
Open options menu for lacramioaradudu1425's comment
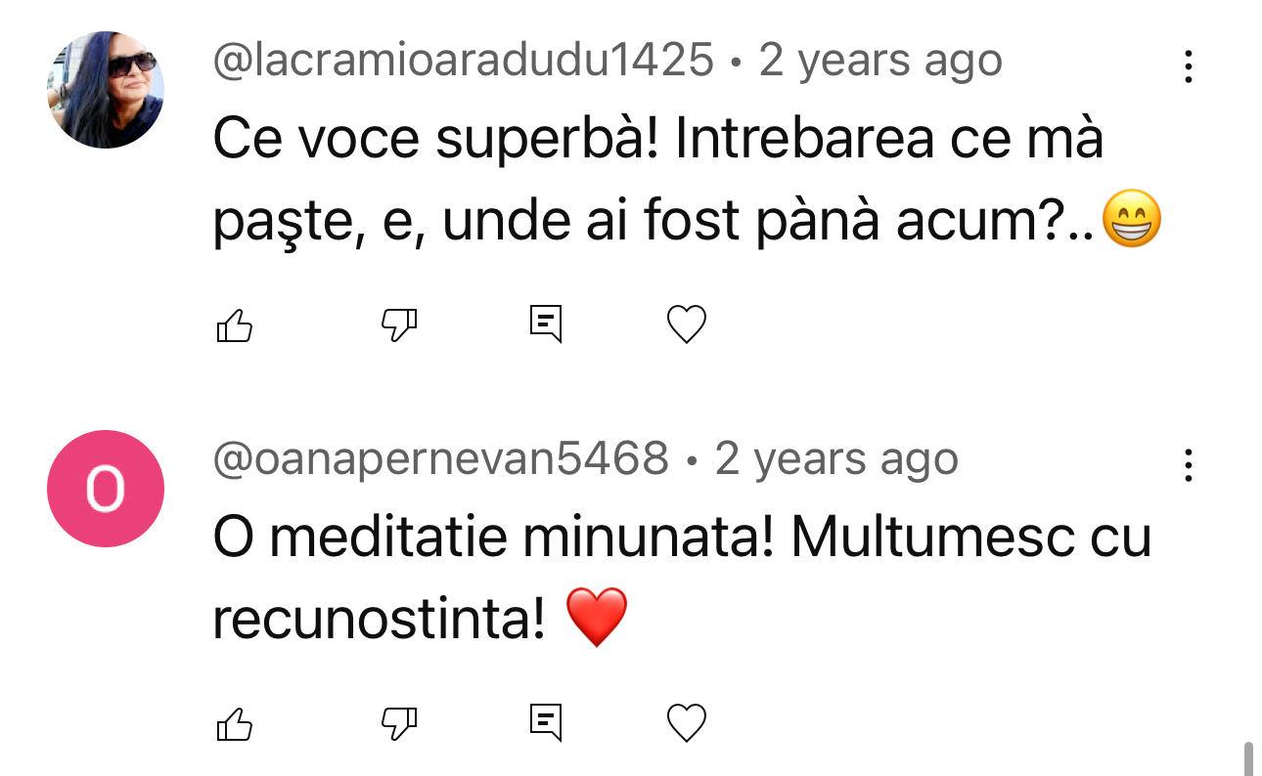point(1188,66)
